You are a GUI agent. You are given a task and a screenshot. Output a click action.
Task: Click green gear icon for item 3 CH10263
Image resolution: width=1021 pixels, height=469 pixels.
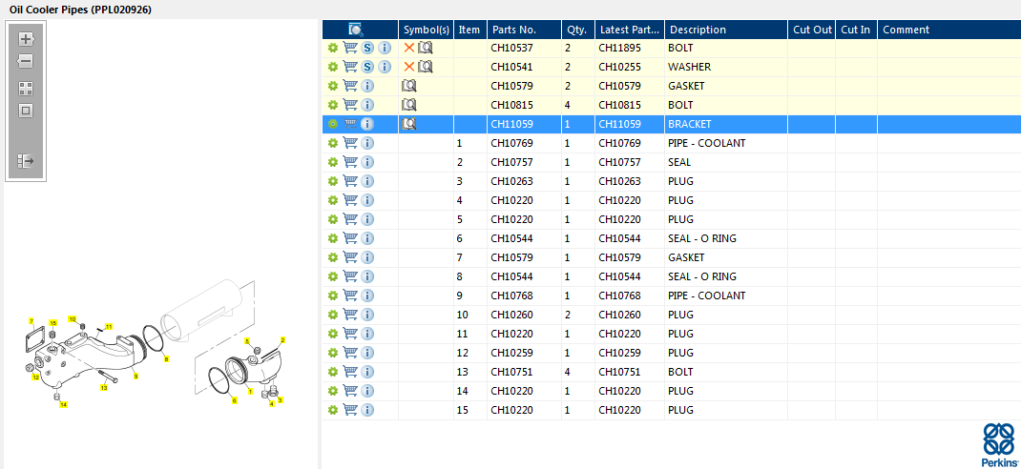pyautogui.click(x=333, y=181)
